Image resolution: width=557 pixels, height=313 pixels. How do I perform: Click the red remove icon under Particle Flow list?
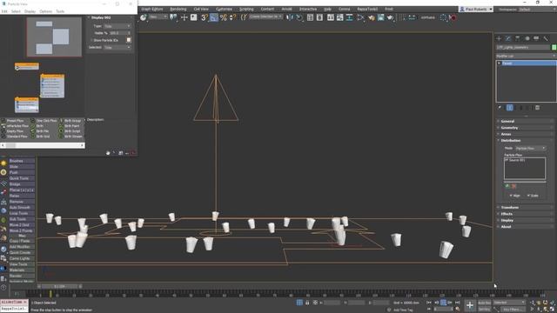513,185
